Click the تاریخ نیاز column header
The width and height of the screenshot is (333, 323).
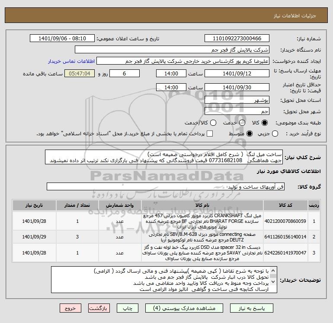point(34,205)
